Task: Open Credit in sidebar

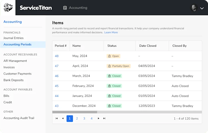Action: coord(8,102)
